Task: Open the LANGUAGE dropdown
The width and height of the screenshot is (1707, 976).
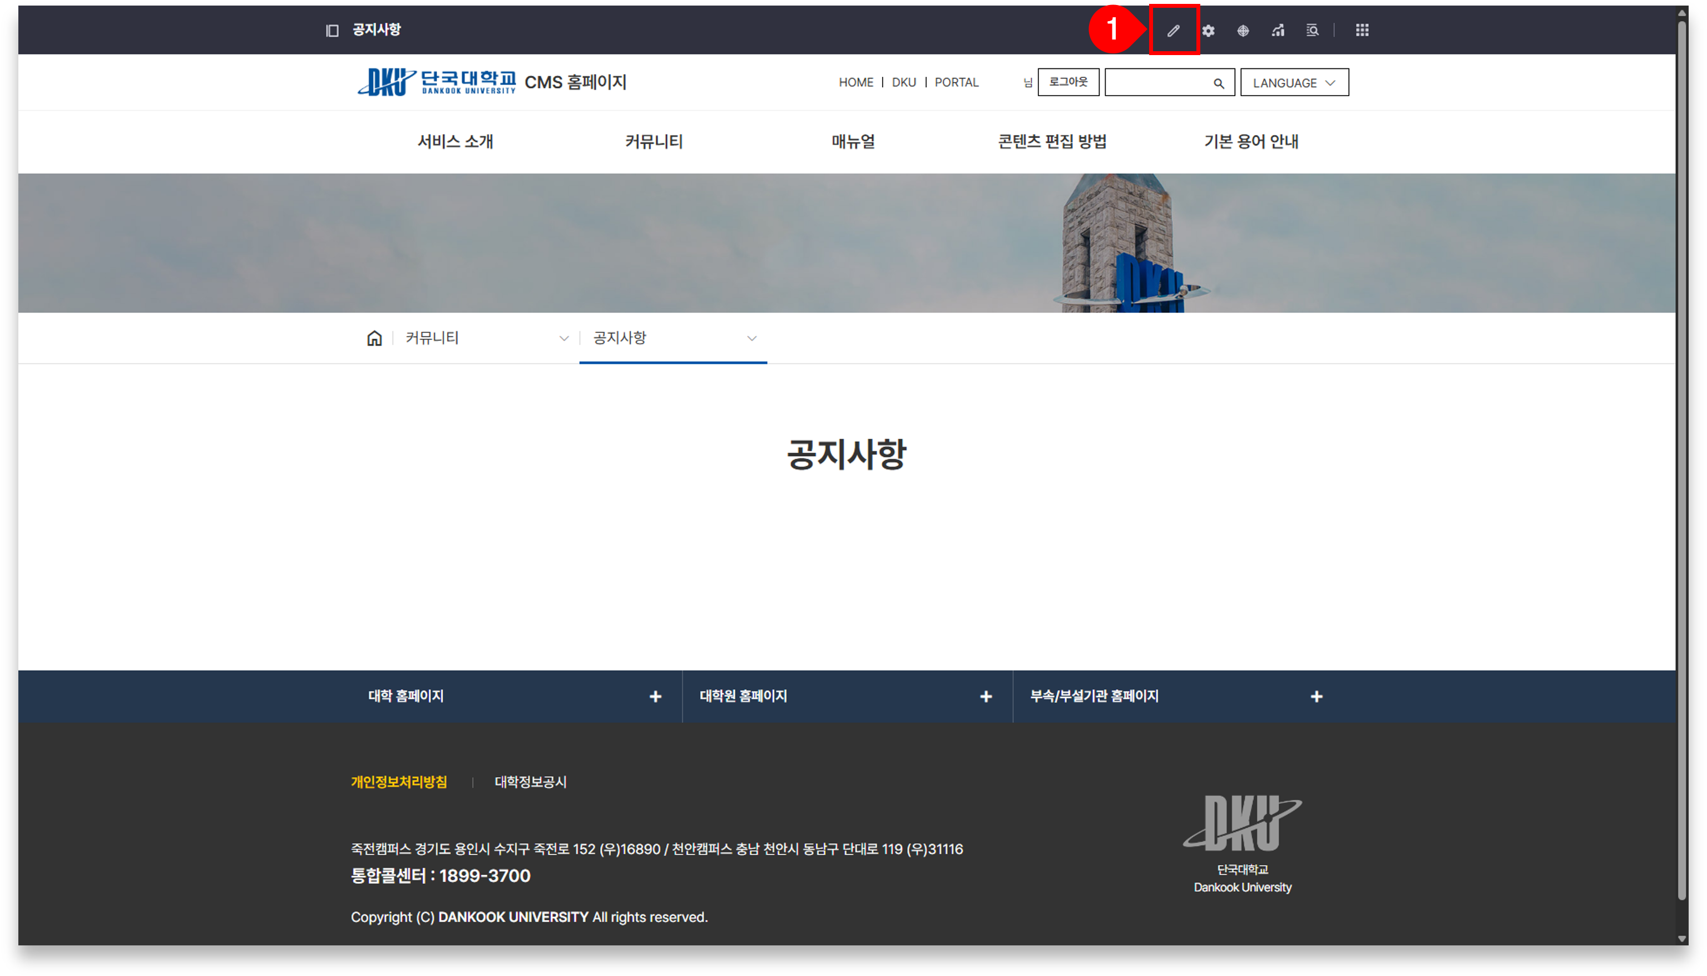Action: (x=1294, y=82)
